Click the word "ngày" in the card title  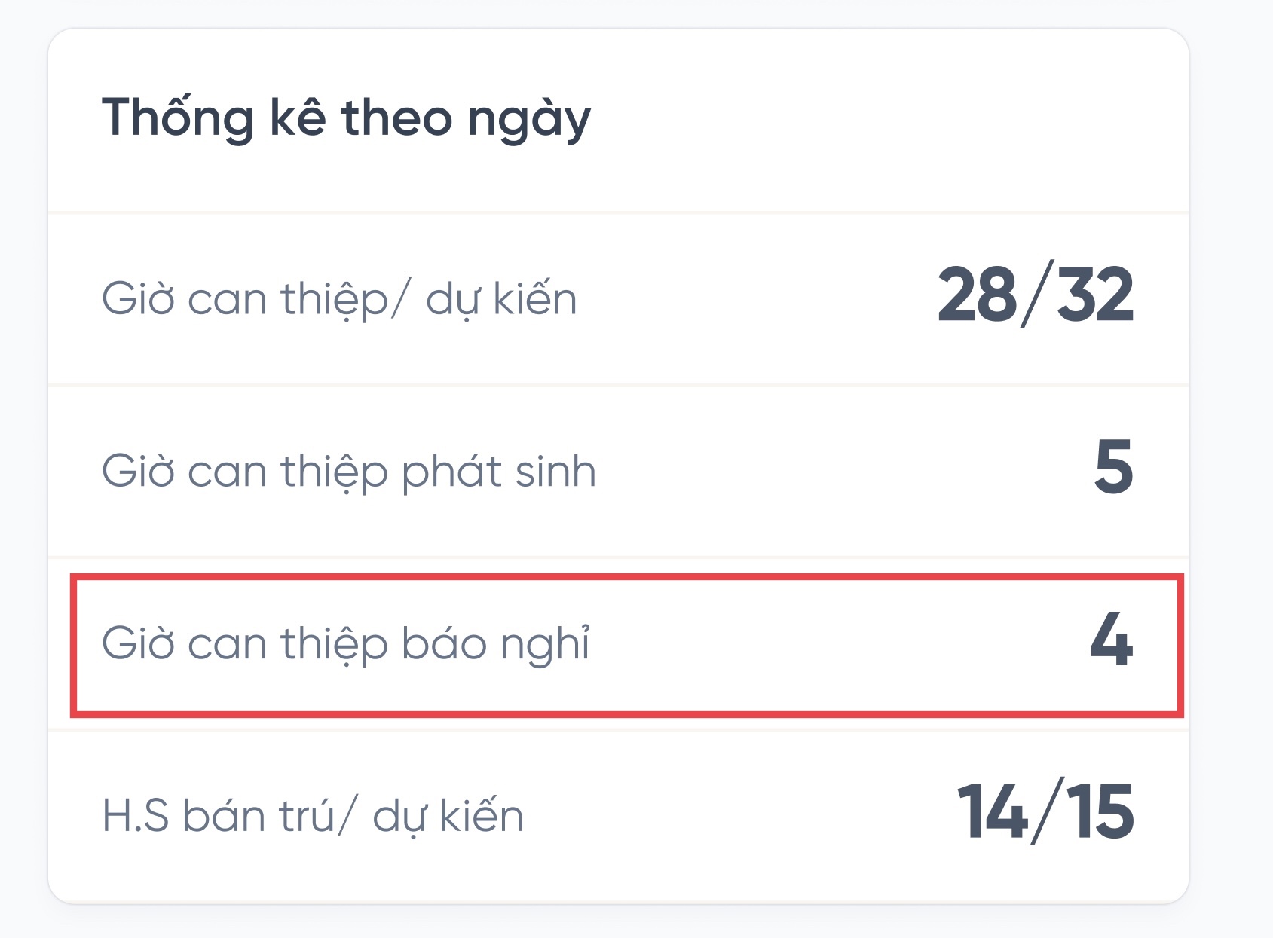528,121
